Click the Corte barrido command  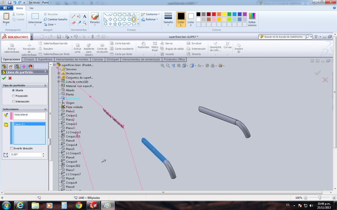click(x=120, y=43)
